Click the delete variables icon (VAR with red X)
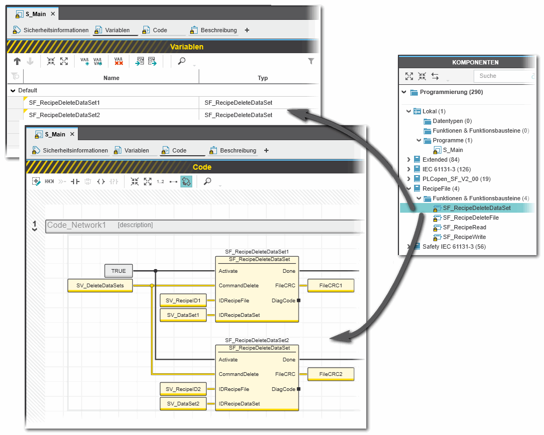544x435 pixels. pos(119,61)
